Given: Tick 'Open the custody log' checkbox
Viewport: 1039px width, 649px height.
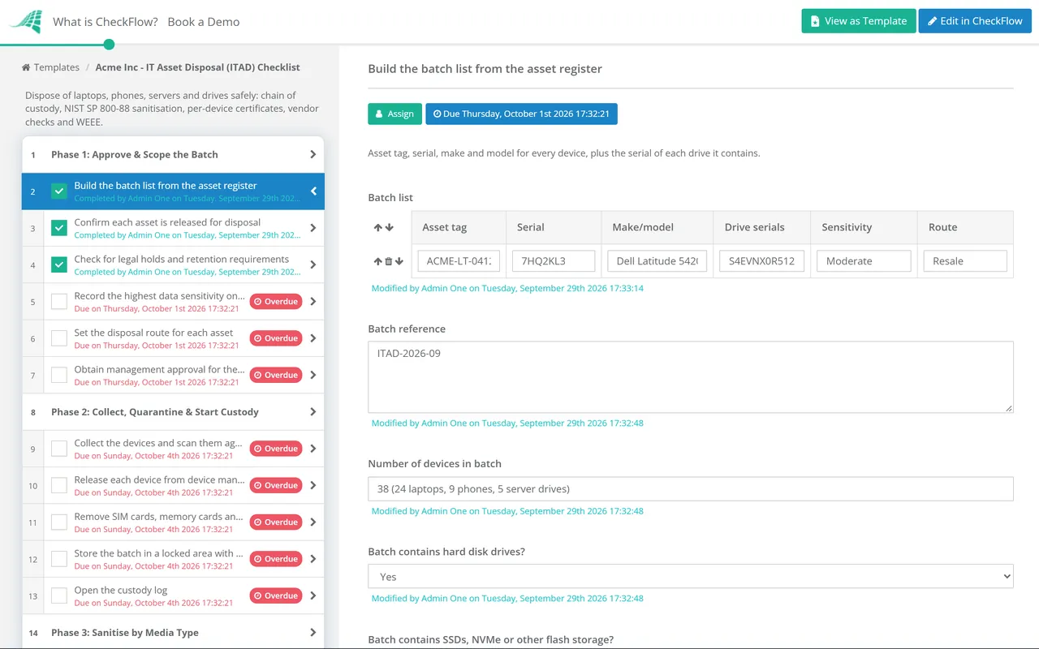Looking at the screenshot, I should click(59, 595).
